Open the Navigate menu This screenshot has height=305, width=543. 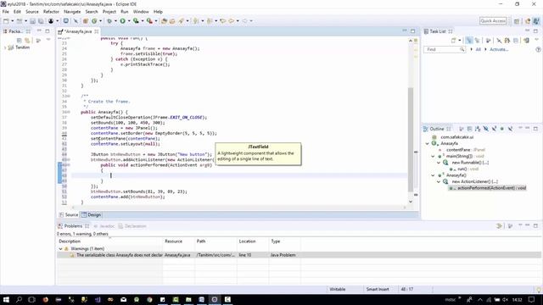(72, 12)
